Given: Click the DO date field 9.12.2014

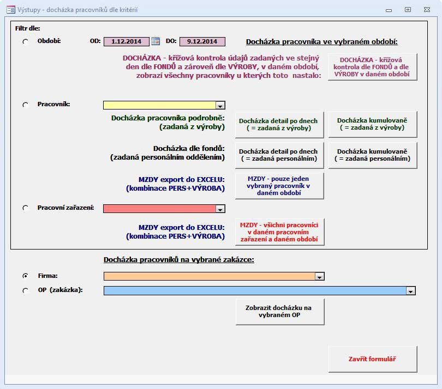Looking at the screenshot, I should 202,41.
